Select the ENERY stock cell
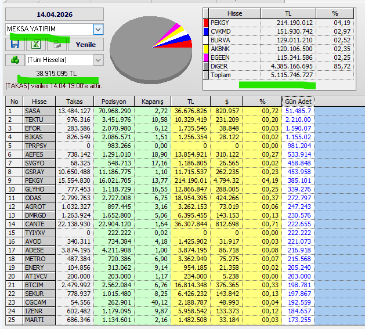Image resolution: width=365 pixels, height=329 pixels. click(39, 267)
